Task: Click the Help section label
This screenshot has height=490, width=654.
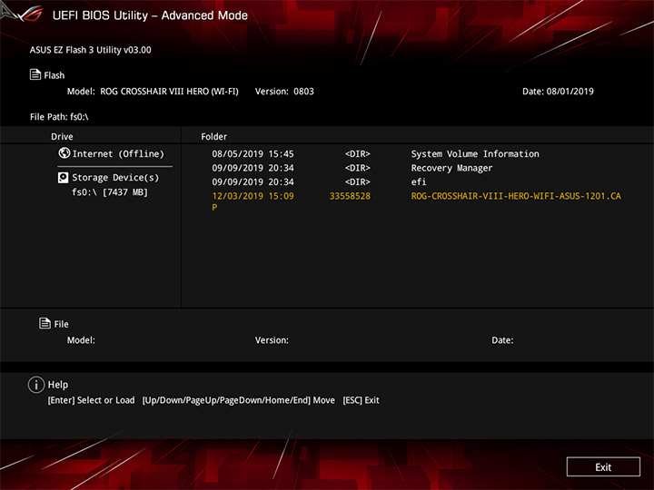Action: pos(58,385)
